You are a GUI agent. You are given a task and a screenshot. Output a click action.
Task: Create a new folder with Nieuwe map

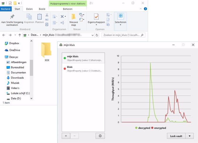coord(73,20)
